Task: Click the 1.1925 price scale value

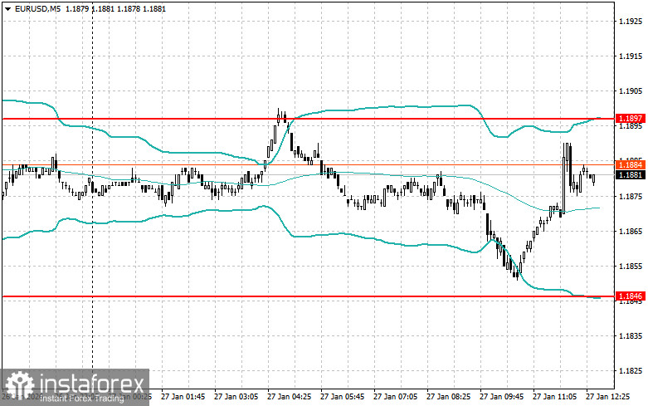Action: [x=631, y=21]
